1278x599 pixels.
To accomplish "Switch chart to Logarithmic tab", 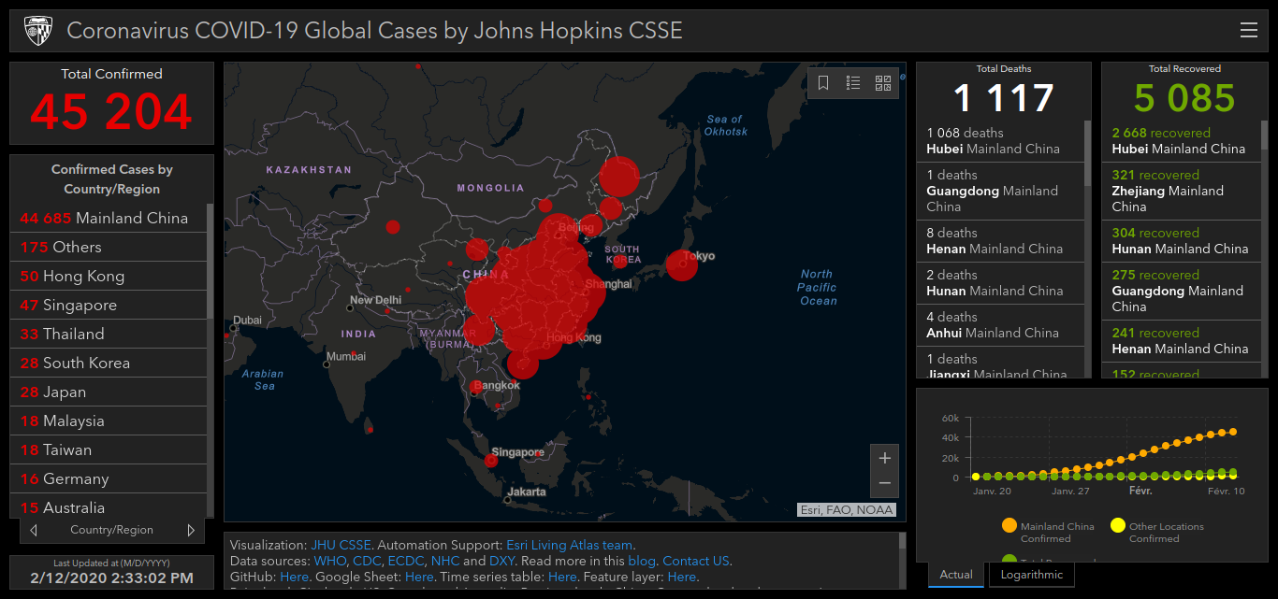I will (x=1032, y=575).
